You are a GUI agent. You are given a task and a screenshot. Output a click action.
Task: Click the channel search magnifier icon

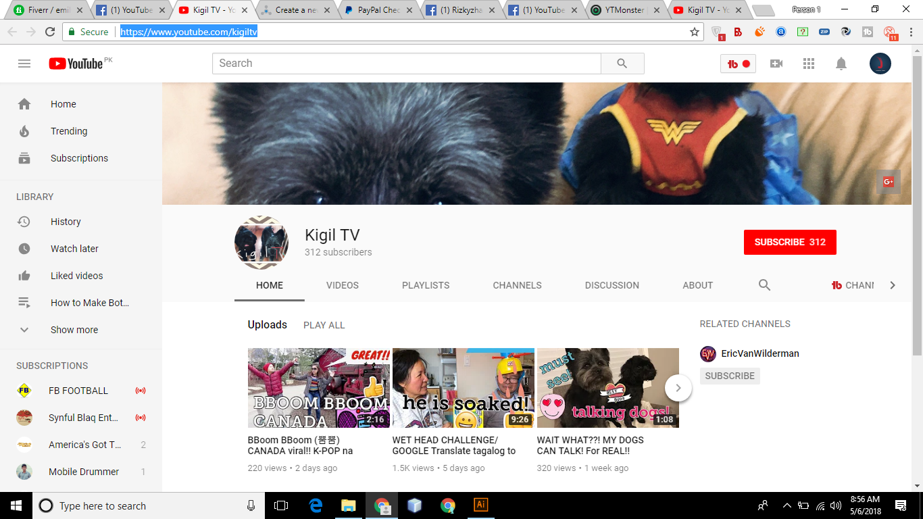pos(764,285)
